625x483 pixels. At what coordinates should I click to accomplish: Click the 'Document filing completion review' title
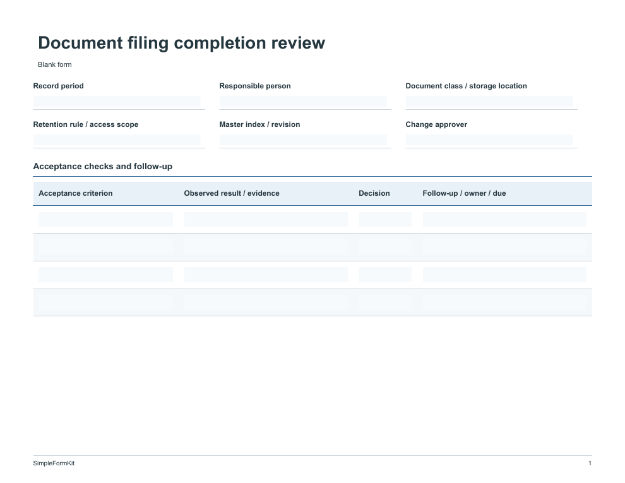(181, 43)
